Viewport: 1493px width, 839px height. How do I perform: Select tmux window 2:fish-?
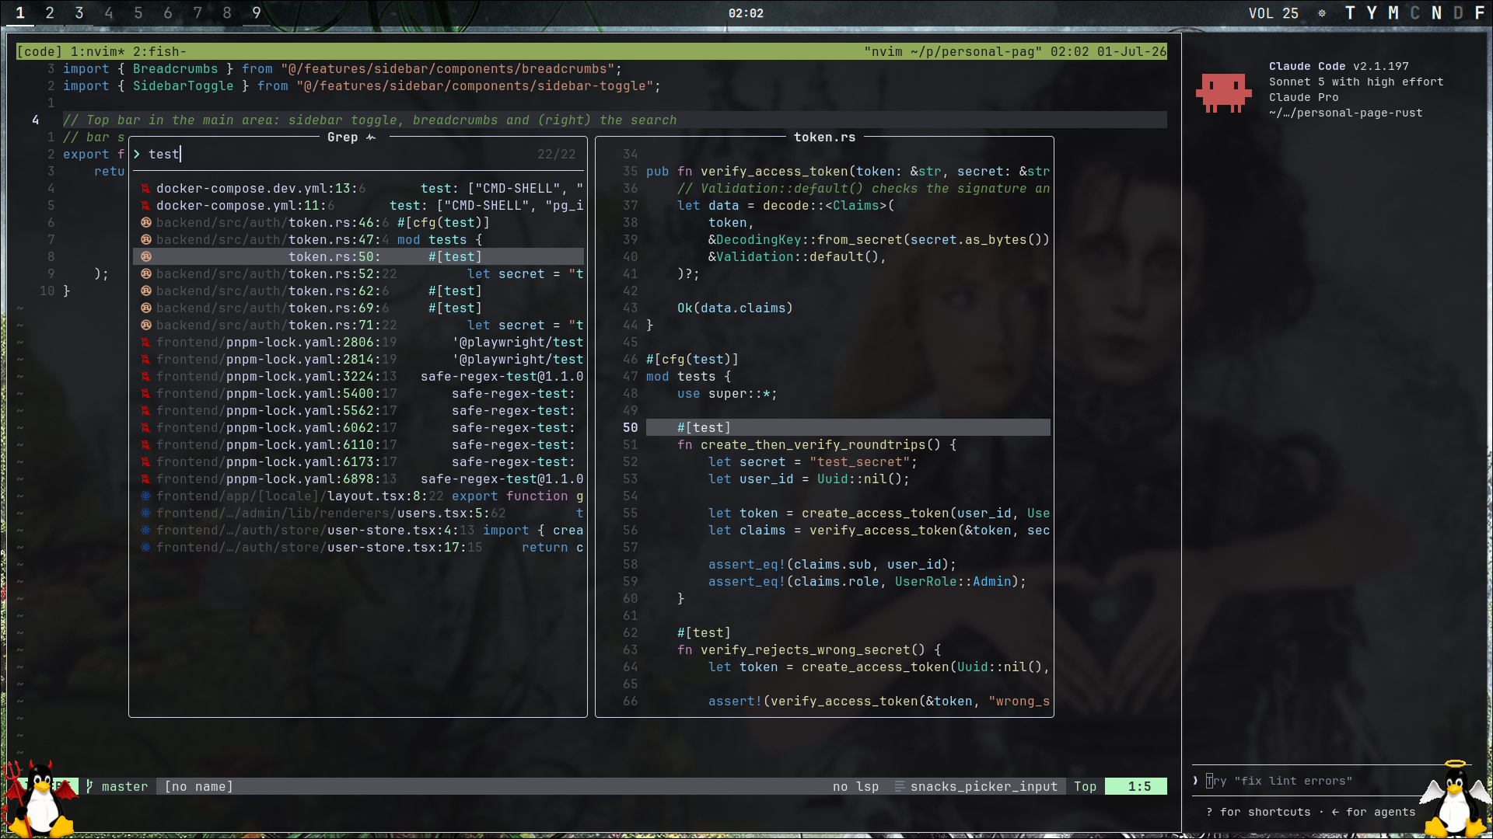point(159,52)
